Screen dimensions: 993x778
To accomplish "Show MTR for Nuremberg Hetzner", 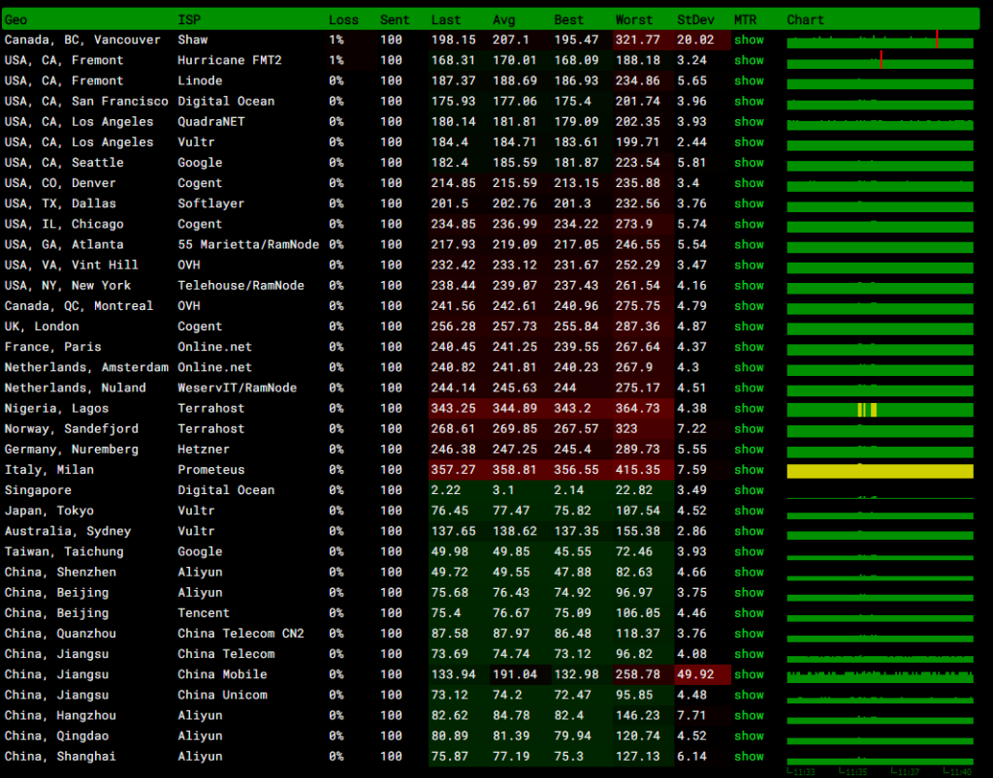I will [750, 450].
